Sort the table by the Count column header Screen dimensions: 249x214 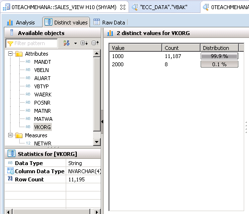181,48
